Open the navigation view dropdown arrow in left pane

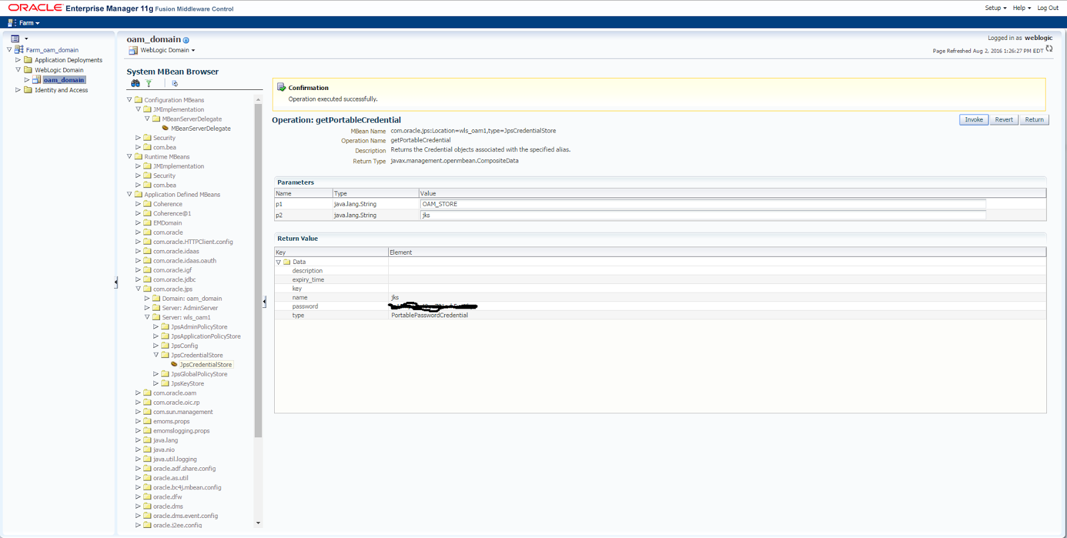click(x=26, y=39)
